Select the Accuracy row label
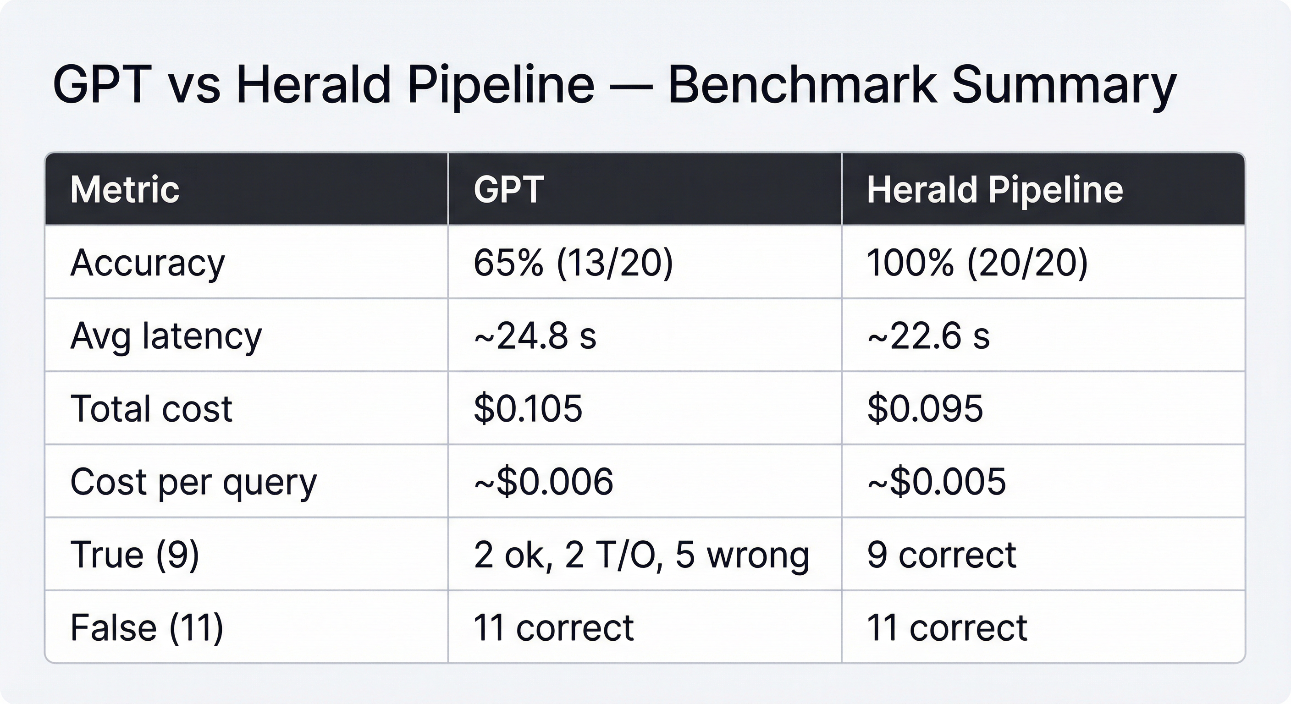The width and height of the screenshot is (1291, 704). click(148, 263)
